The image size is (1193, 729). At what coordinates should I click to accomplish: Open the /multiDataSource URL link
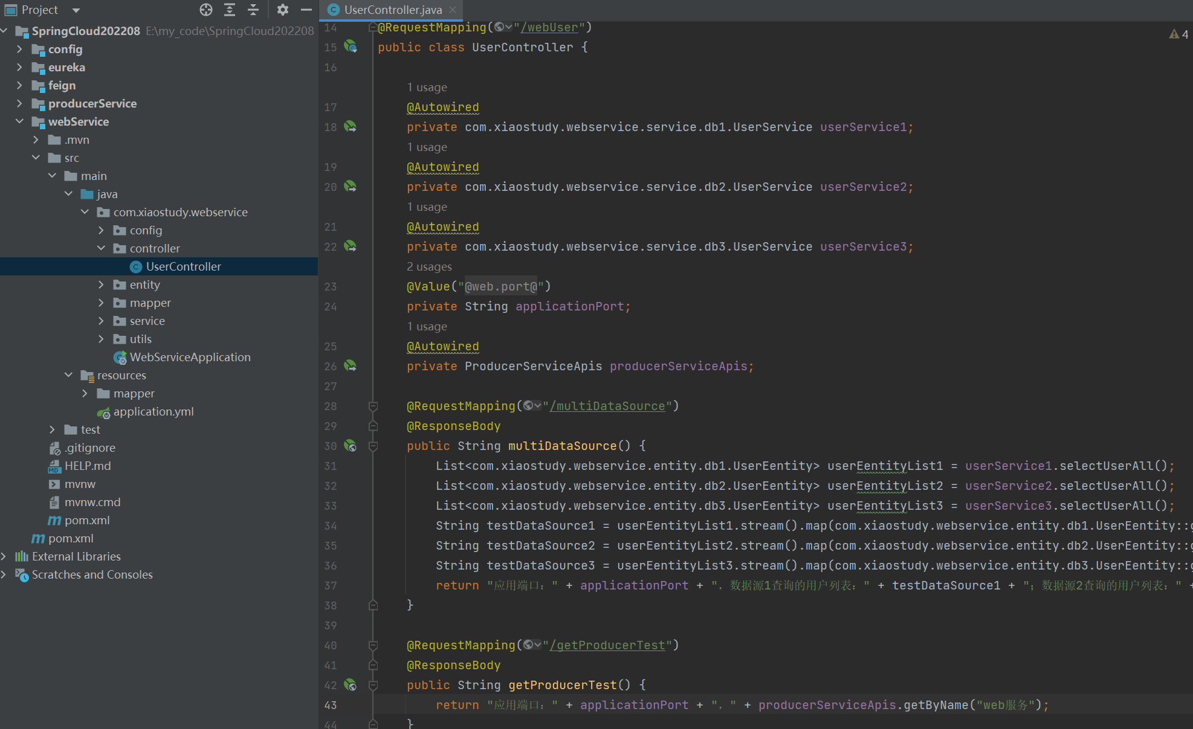coord(607,406)
